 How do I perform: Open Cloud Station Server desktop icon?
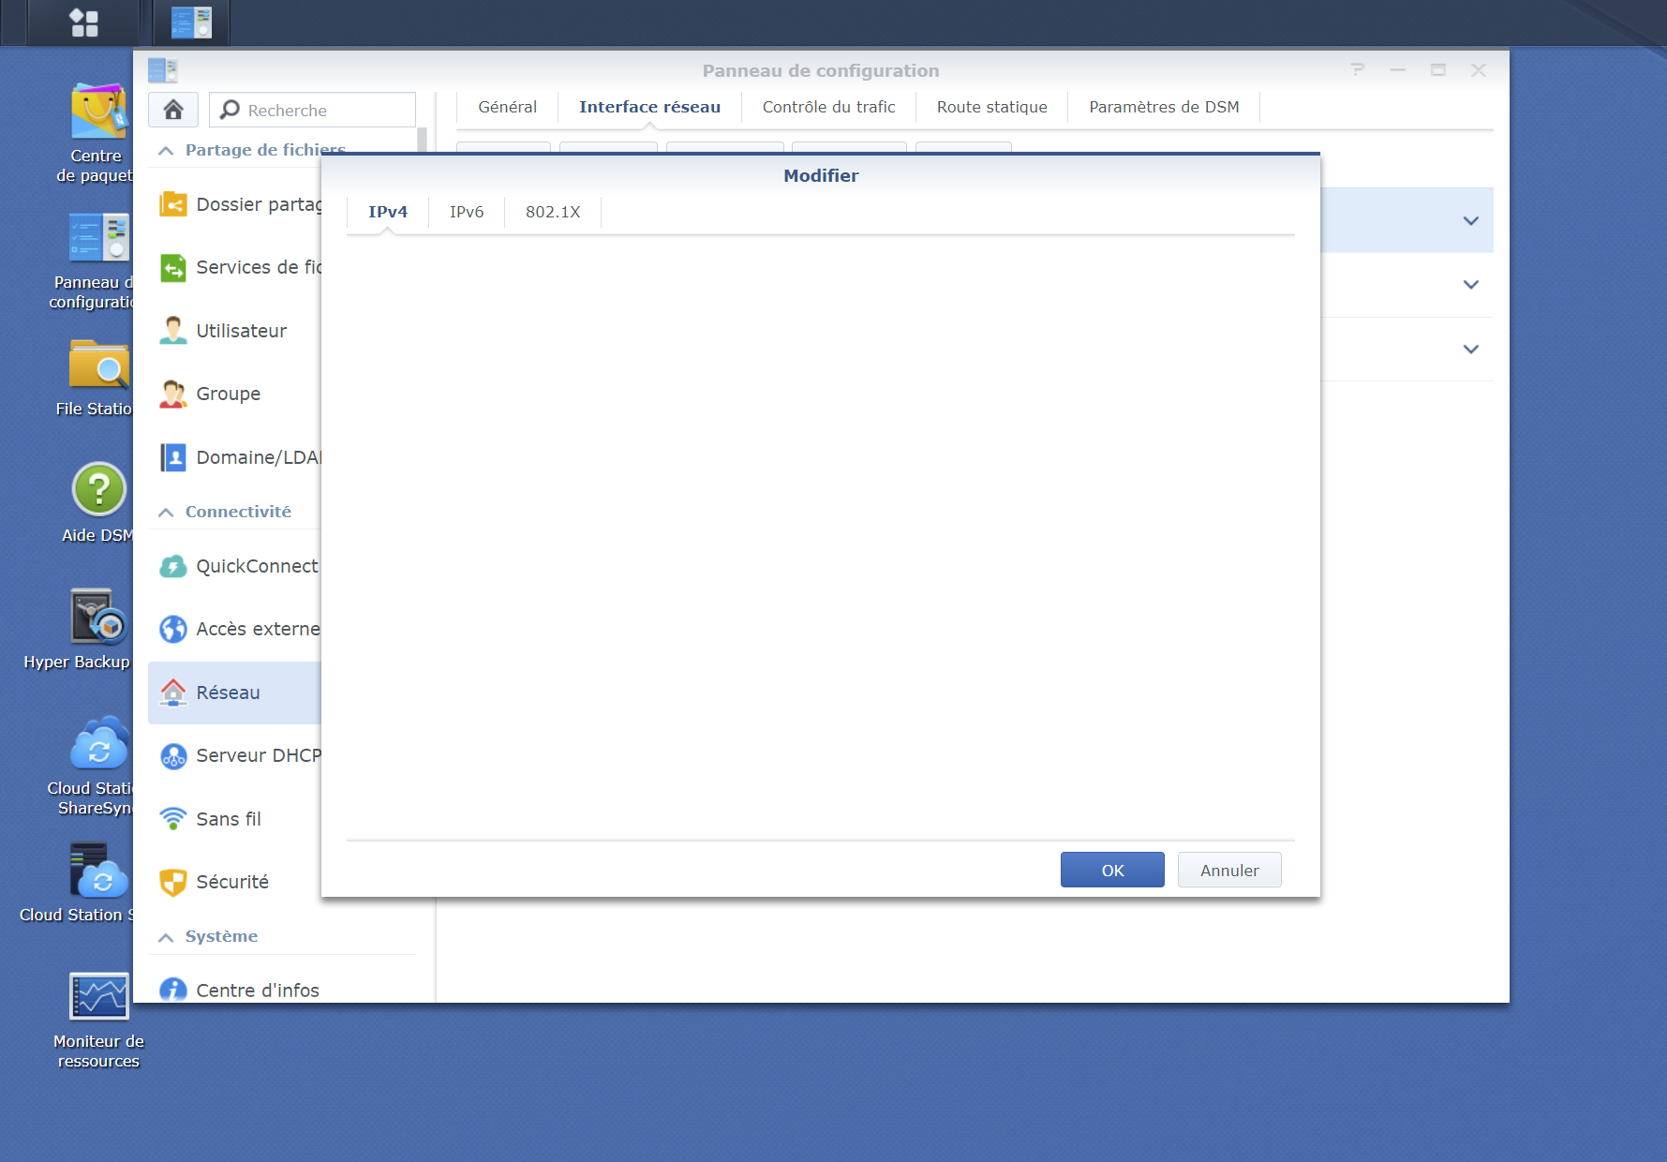[98, 870]
